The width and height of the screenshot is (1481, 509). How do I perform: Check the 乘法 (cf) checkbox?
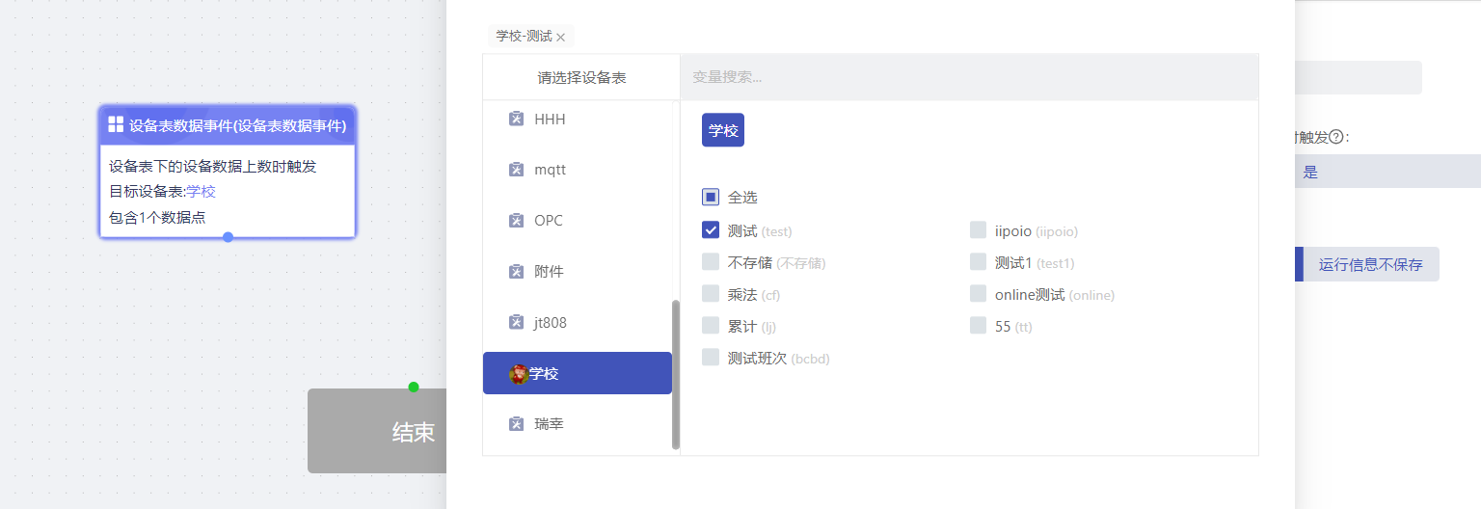pos(711,294)
